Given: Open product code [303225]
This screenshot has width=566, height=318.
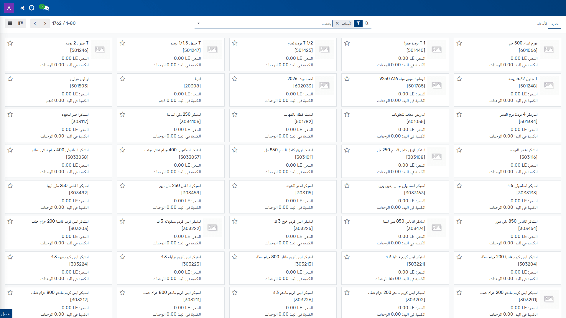Looking at the screenshot, I should click(303, 228).
